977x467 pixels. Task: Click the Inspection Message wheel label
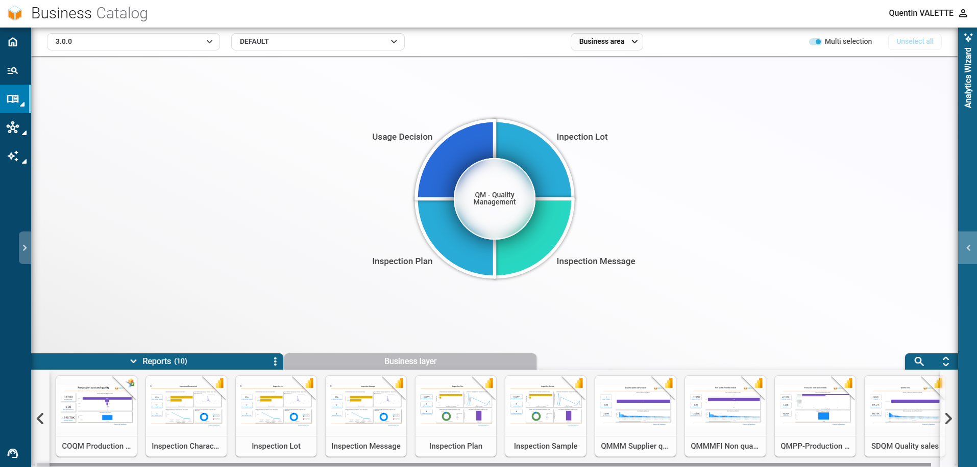pos(596,261)
